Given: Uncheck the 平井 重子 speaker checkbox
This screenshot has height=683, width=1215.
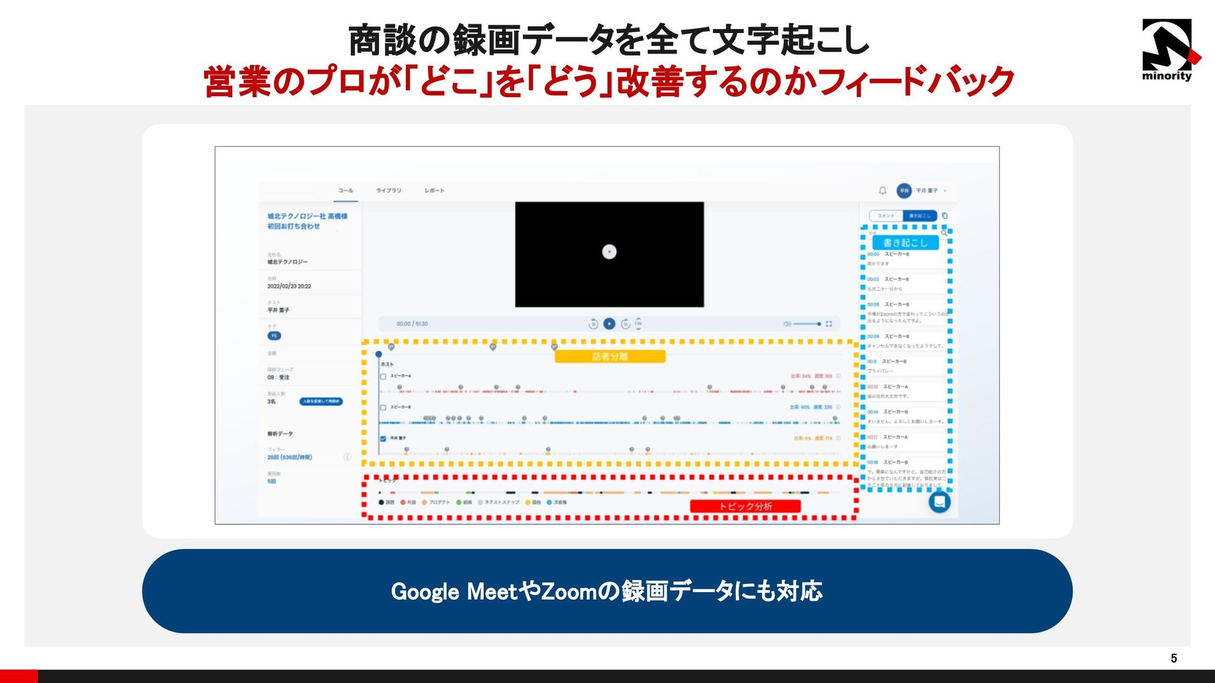Looking at the screenshot, I should [383, 438].
